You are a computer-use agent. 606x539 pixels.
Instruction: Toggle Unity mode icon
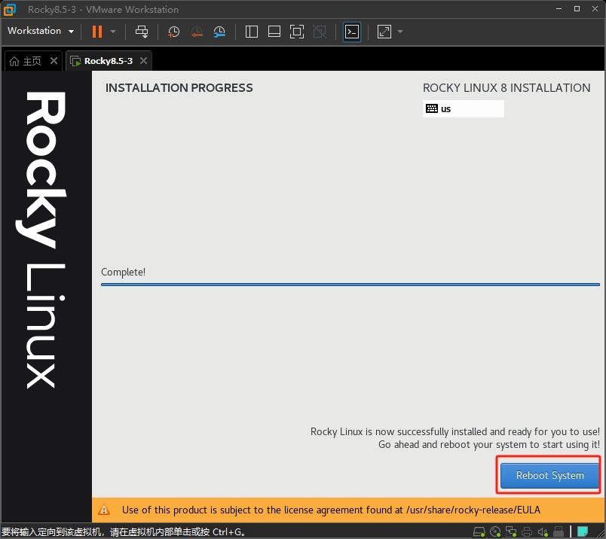point(320,32)
